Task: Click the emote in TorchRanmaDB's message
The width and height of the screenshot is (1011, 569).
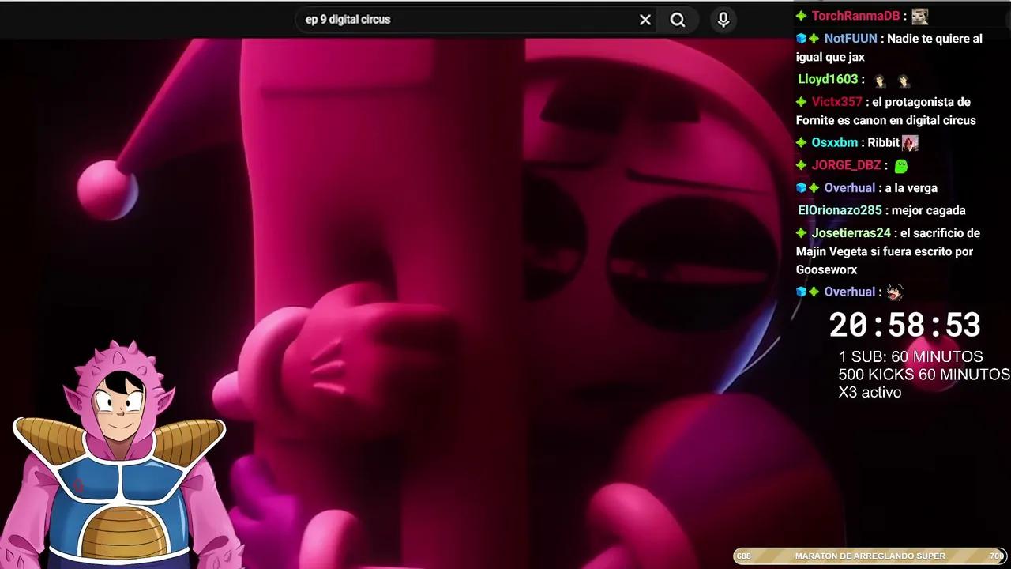Action: (919, 16)
